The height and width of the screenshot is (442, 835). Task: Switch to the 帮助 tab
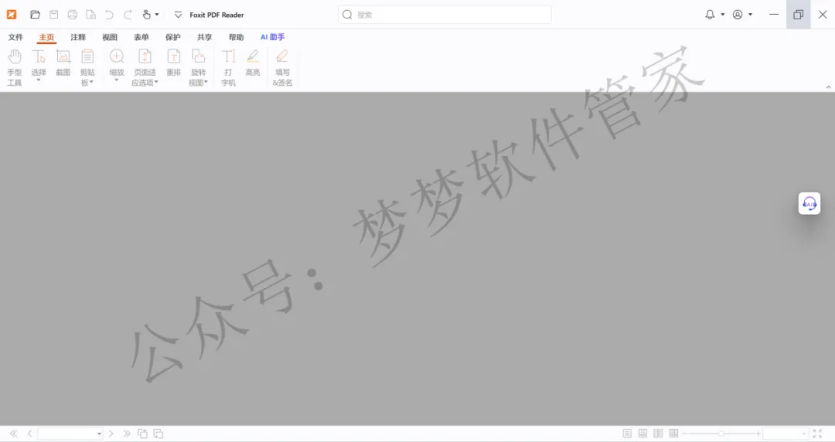(236, 37)
